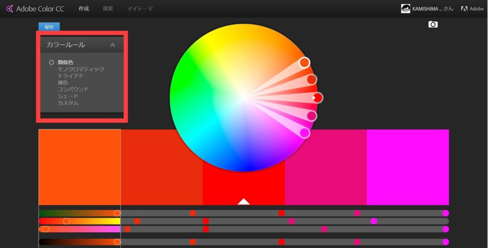The width and height of the screenshot is (488, 248).
Task: Switch to the 作成 tab
Action: click(83, 9)
